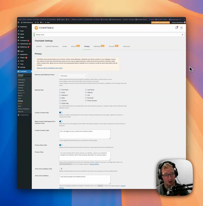
Task: Toggle the Email retained data checkbox
Action: 60,92
